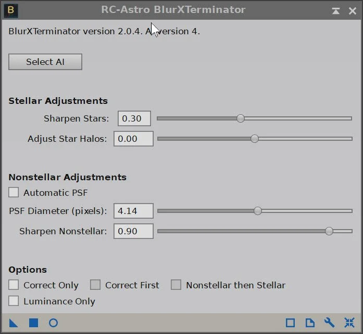Viewport: 363px width, 334px height.
Task: Click the Nonstellar Adjustments heading
Action: [x=67, y=177]
